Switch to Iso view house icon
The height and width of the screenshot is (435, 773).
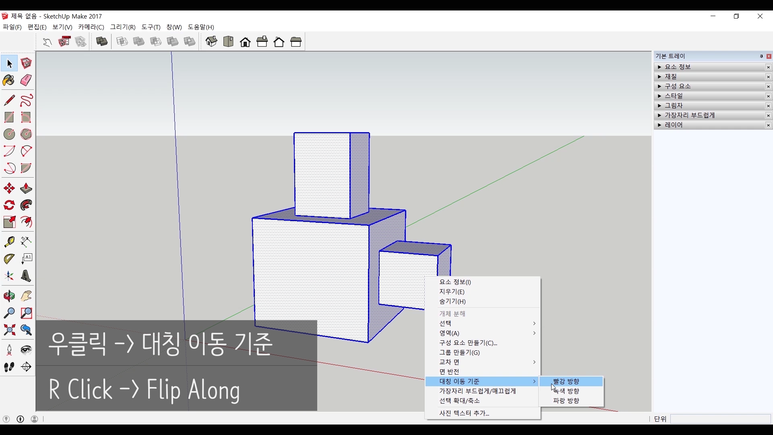tap(211, 41)
